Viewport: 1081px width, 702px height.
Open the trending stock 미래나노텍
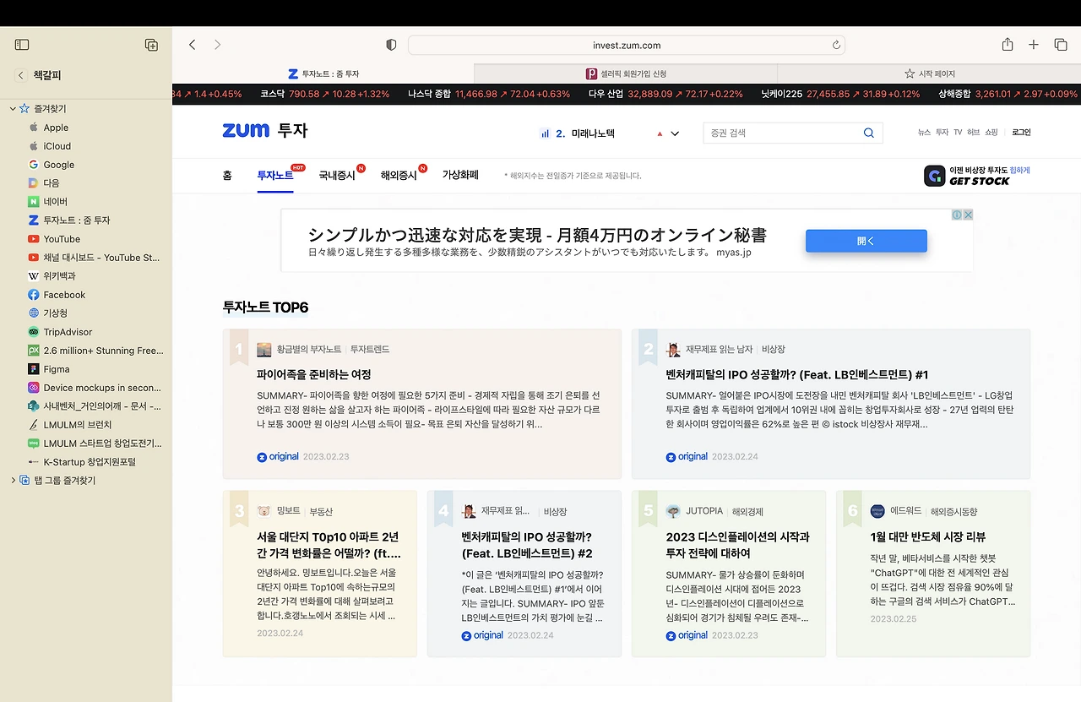tap(593, 133)
